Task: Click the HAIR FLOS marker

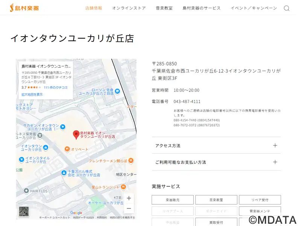Action: point(26,191)
